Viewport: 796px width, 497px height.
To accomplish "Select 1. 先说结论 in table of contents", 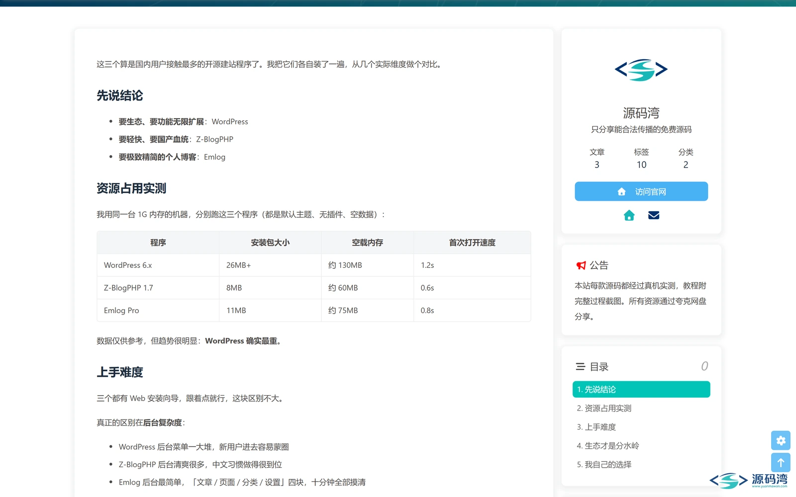I will click(641, 389).
